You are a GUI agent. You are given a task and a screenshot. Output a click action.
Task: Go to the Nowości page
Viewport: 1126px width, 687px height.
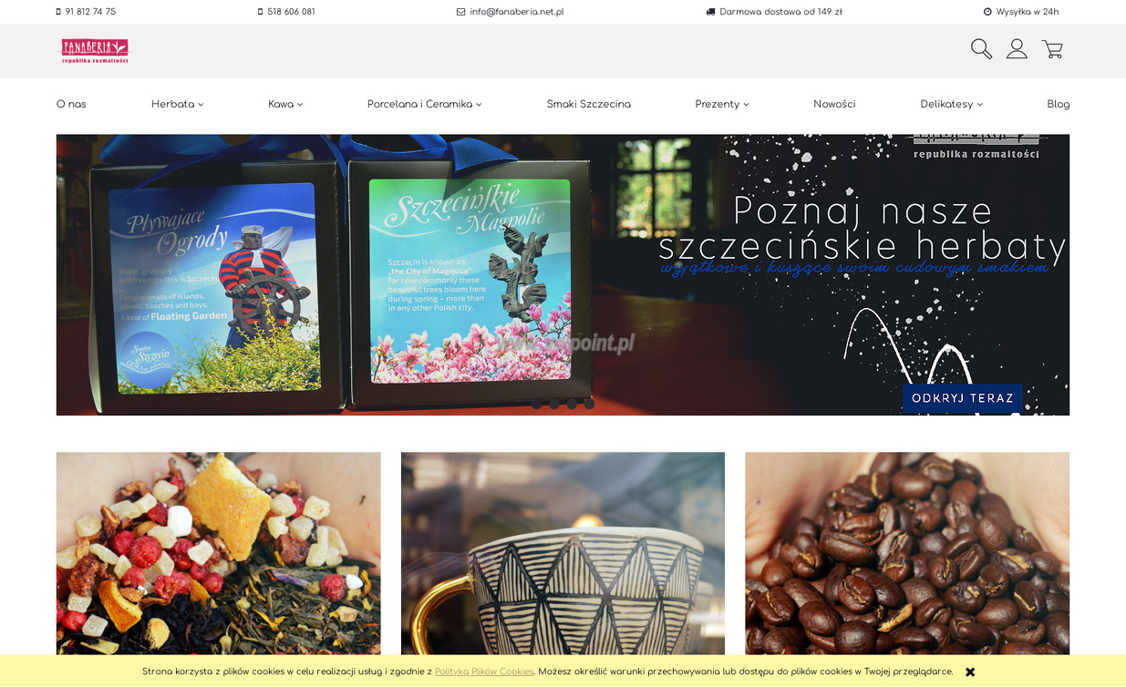pos(834,104)
